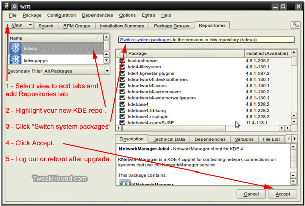The width and height of the screenshot is (305, 206).
Task: Open the Options menu
Action: coord(128,15)
